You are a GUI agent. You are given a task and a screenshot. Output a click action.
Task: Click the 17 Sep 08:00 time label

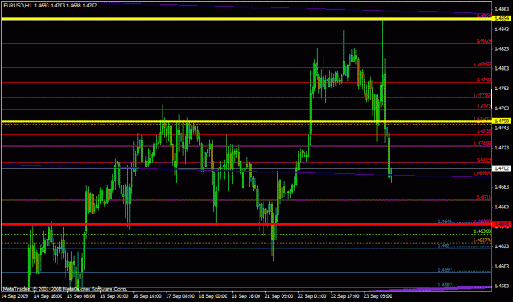click(180, 296)
